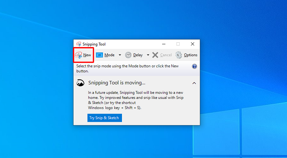Click the 'Snipping Tool is moving...' heading
Screen dimensions: 287x158
tap(117, 83)
